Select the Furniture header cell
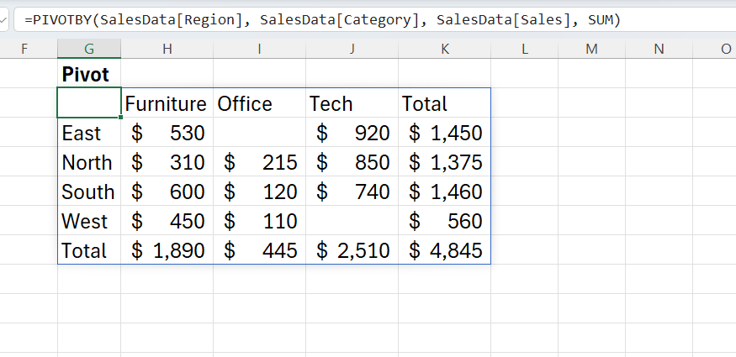The width and height of the screenshot is (736, 357). pos(167,102)
